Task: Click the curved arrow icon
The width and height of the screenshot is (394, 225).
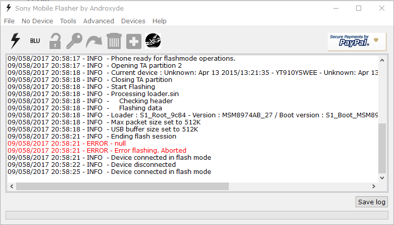Action: (x=94, y=41)
